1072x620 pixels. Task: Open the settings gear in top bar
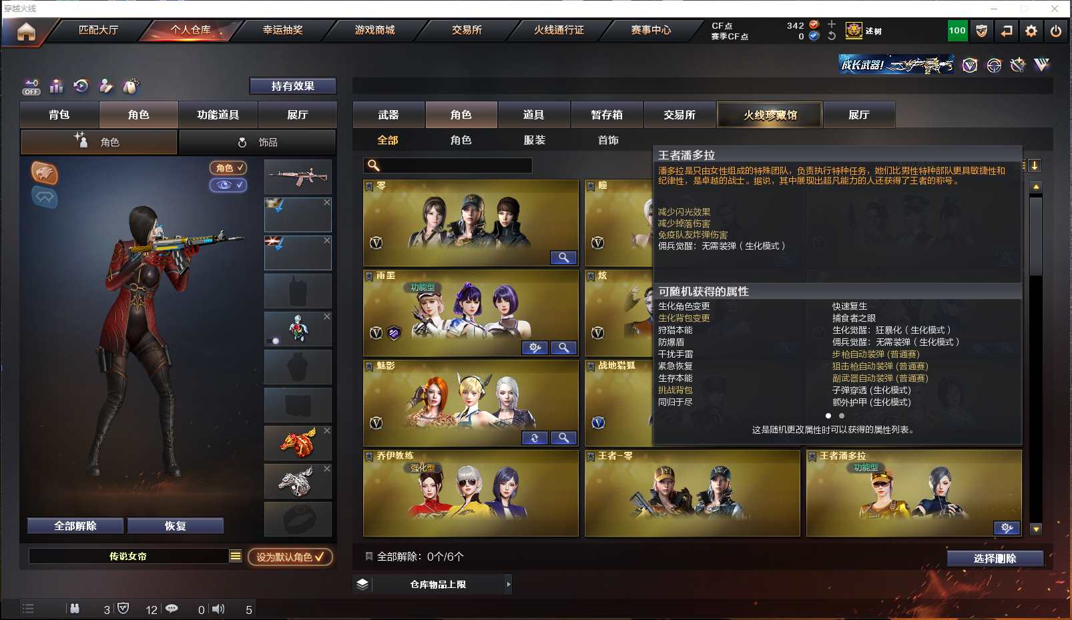point(1031,31)
